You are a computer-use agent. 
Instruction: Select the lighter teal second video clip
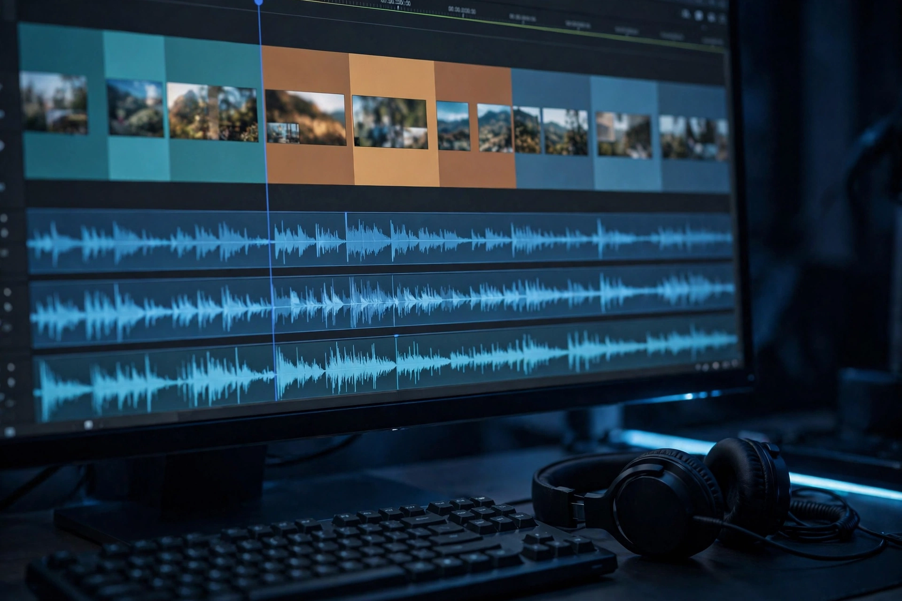pos(136,106)
